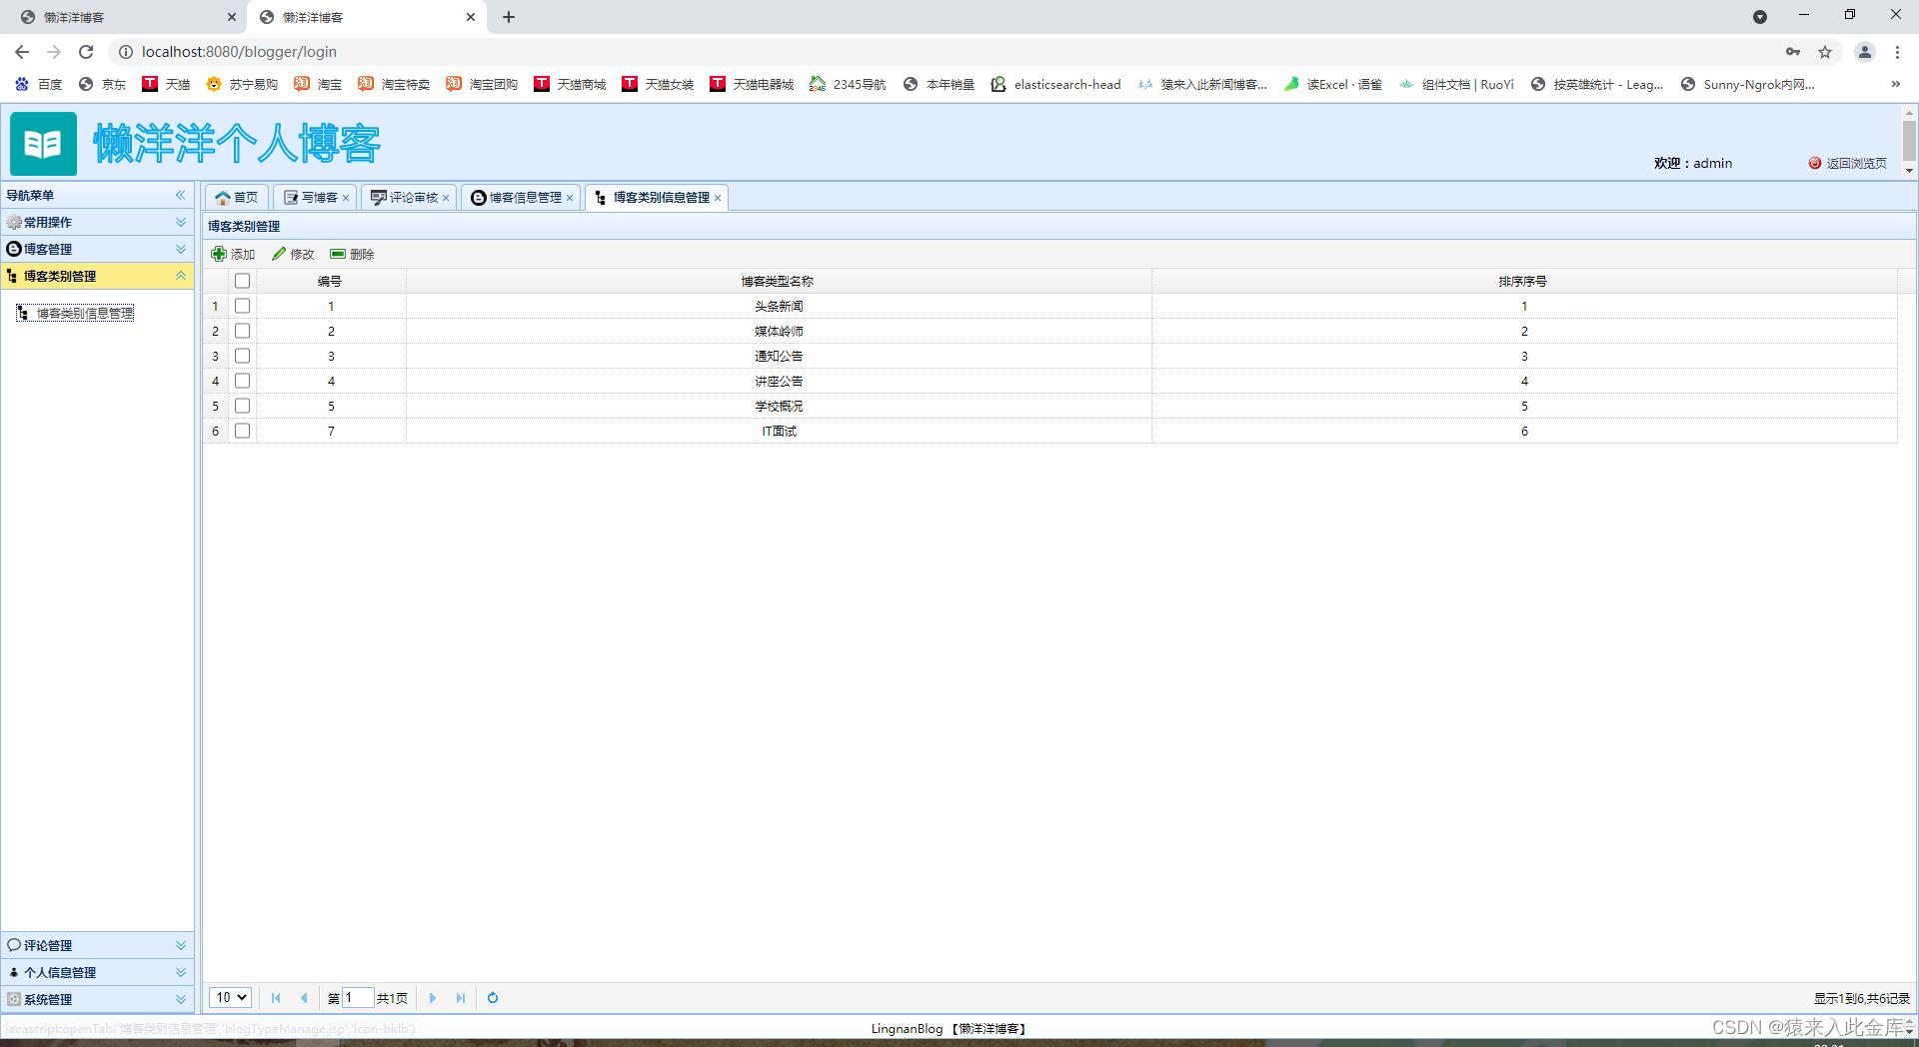This screenshot has height=1047, width=1919.
Task: Check the 通知公告 row checkbox
Action: coord(242,356)
